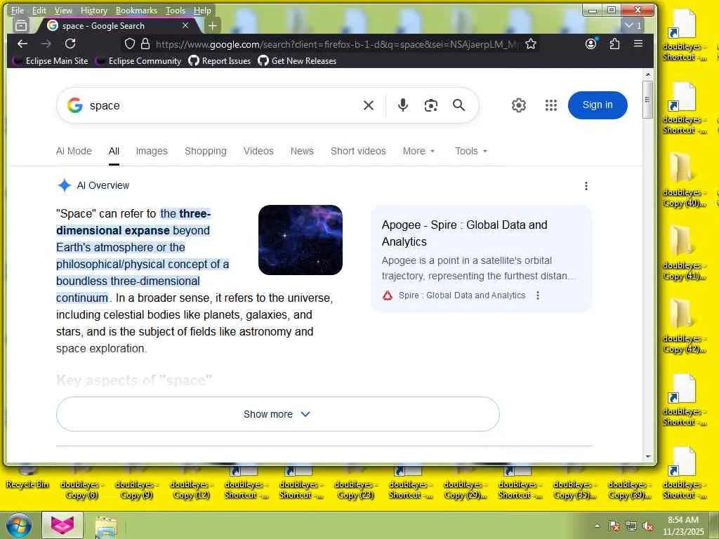Click the page vertical scrollbar thumb
The height and width of the screenshot is (539, 719).
point(647,100)
